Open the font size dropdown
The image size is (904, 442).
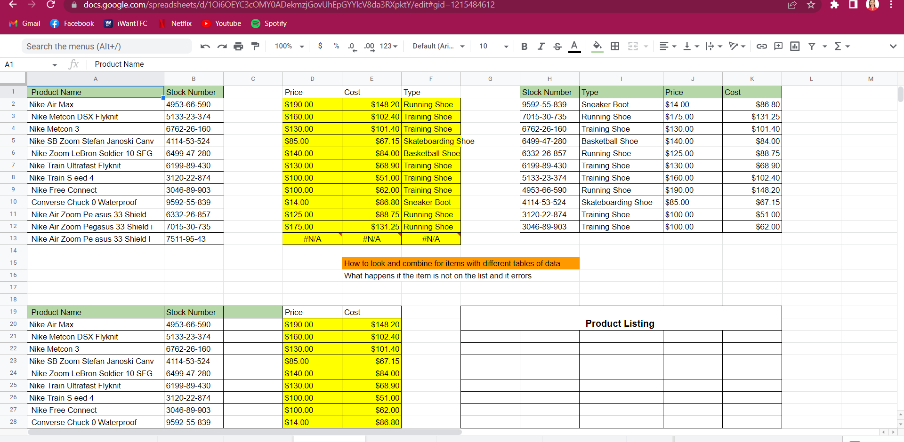493,46
